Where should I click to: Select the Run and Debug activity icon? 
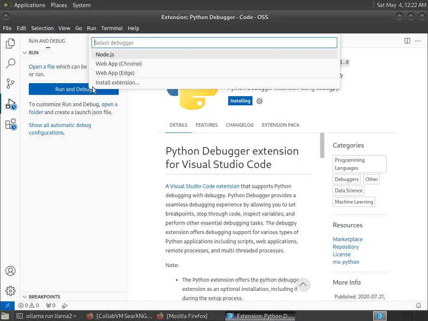pos(10,104)
